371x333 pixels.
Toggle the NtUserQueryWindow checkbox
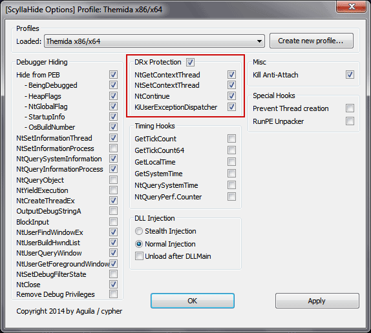click(113, 253)
